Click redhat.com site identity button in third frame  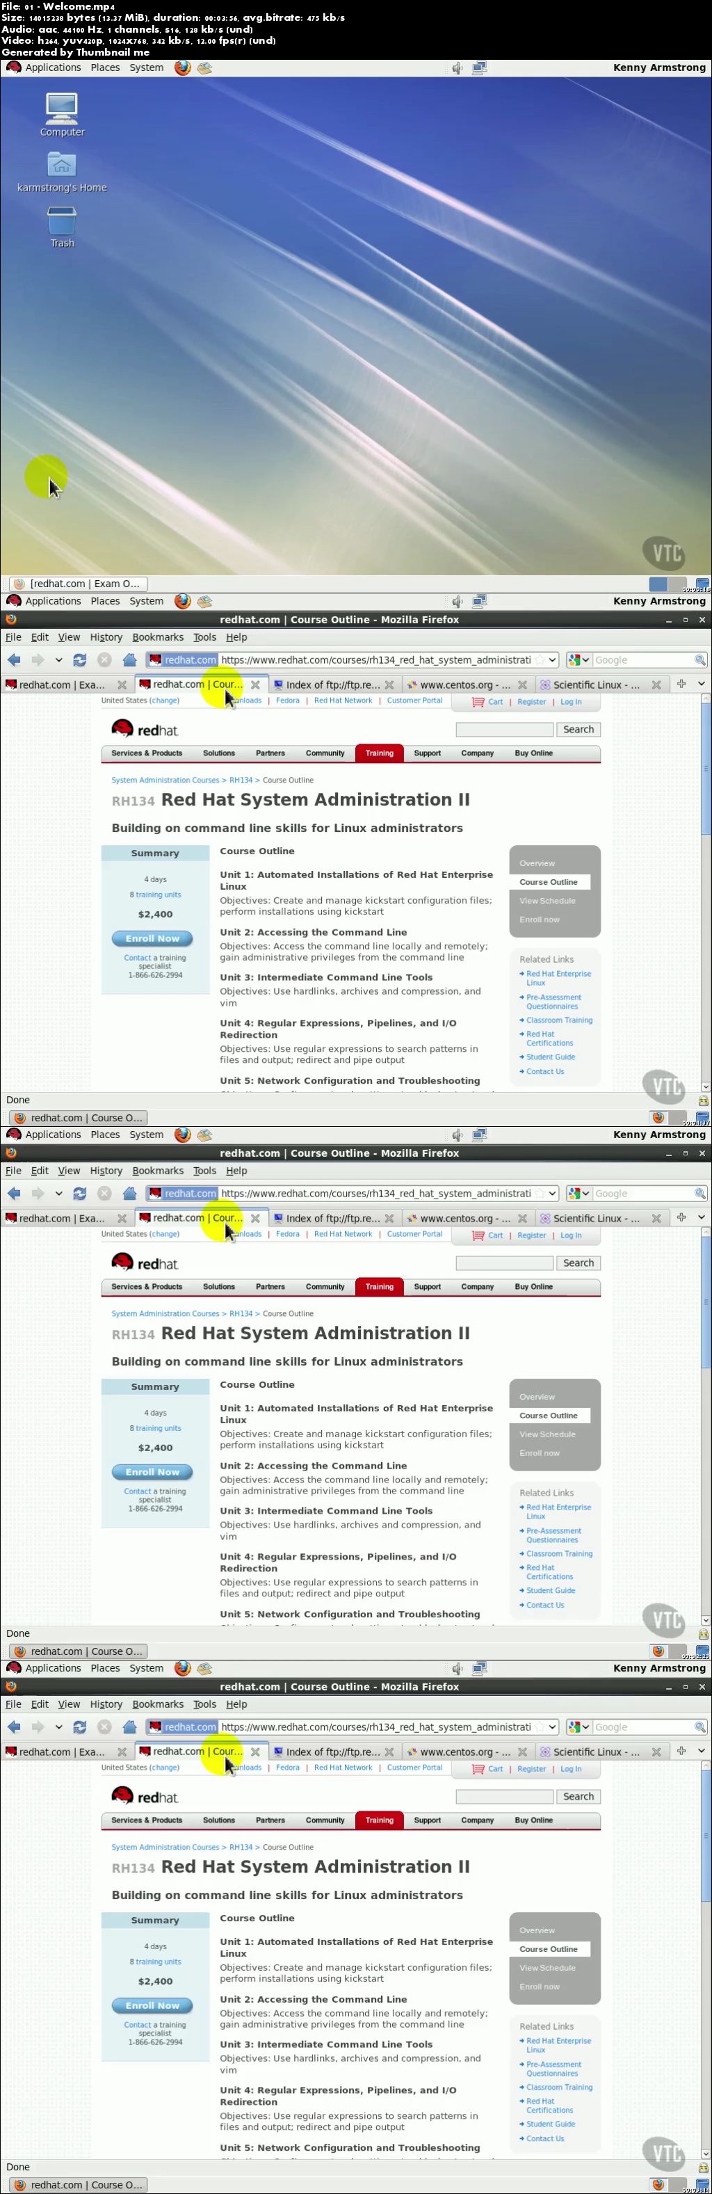(182, 1193)
